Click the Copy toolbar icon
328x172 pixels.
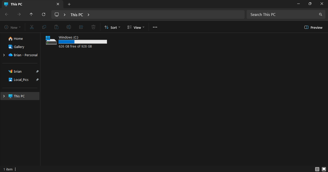point(44,27)
